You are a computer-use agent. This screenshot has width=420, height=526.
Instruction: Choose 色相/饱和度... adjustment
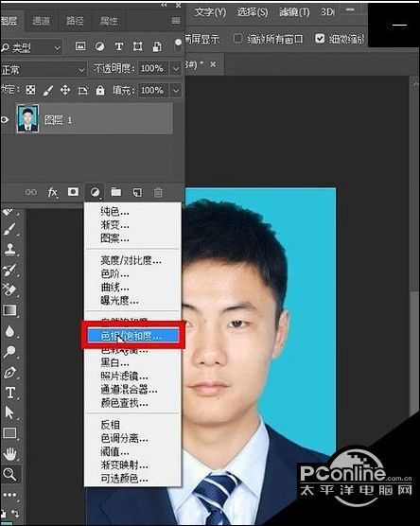(x=132, y=336)
